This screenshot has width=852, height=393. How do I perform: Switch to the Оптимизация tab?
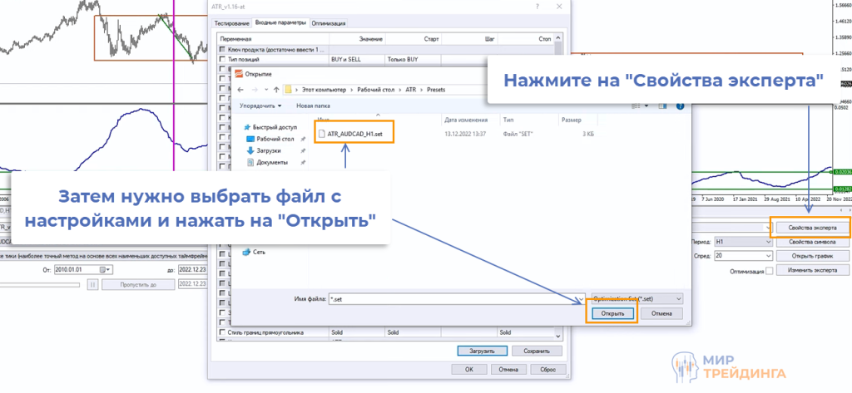pyautogui.click(x=329, y=23)
